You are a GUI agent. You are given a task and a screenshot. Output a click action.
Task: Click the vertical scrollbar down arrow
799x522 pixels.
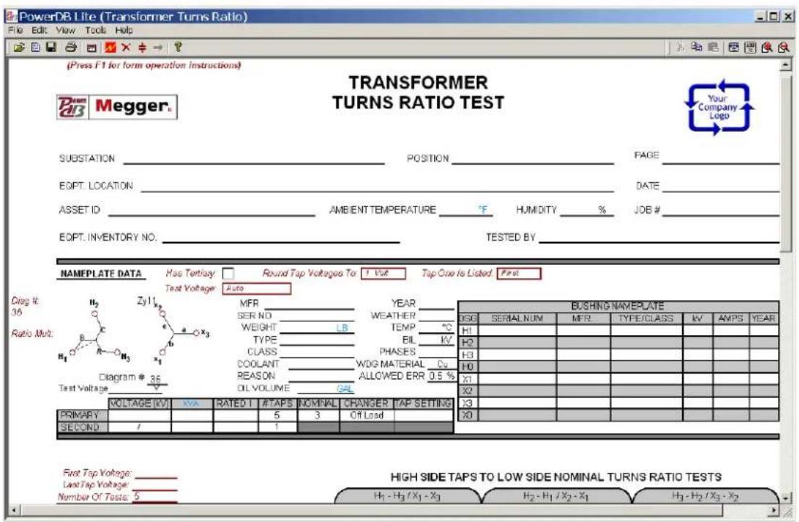(786, 498)
